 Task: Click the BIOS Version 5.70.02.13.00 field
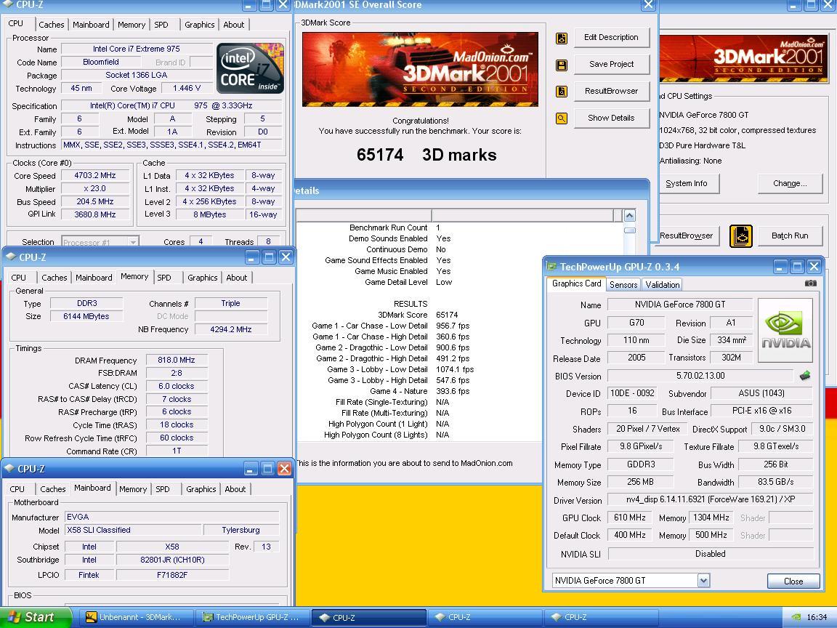click(700, 376)
